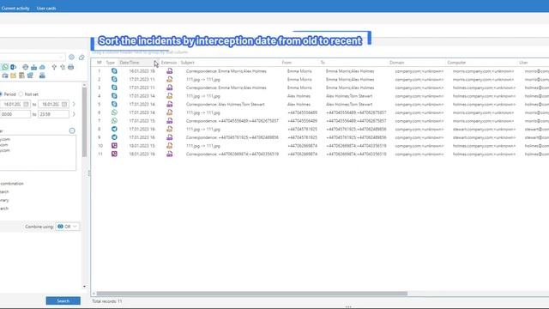Click the Viber icon in row 10
Viewport: 549px width, 309px height.
114,145
